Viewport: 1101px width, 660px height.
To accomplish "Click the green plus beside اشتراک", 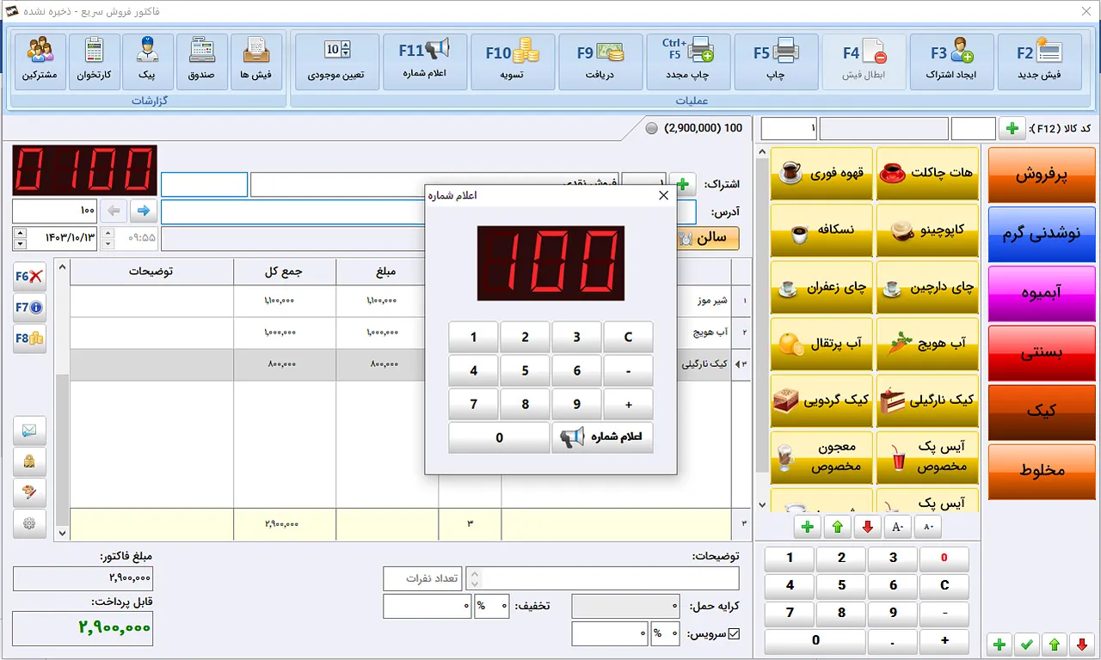I will [683, 184].
